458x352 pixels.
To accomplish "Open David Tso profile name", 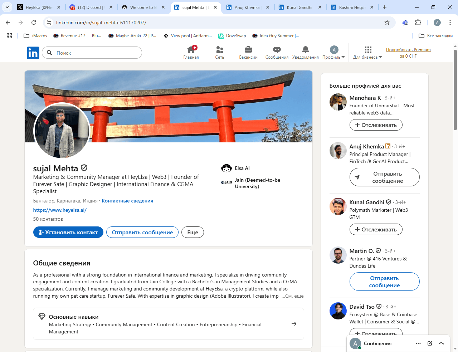I will point(362,307).
